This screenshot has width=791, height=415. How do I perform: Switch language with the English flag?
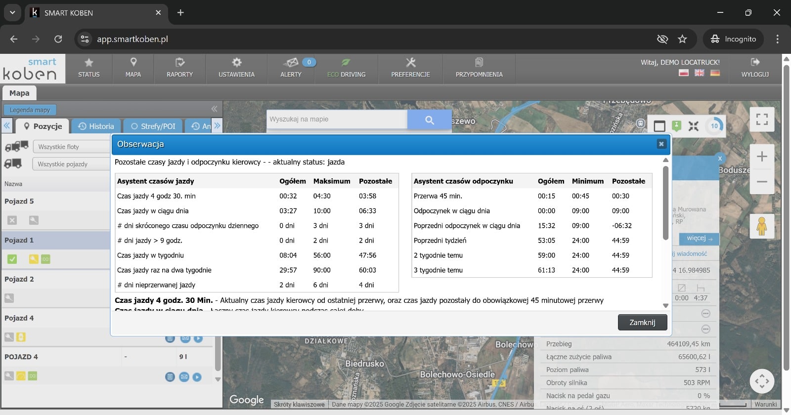pyautogui.click(x=699, y=73)
